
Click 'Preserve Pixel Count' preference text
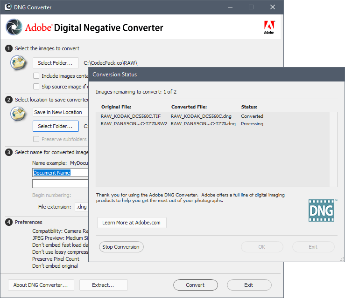click(x=56, y=259)
